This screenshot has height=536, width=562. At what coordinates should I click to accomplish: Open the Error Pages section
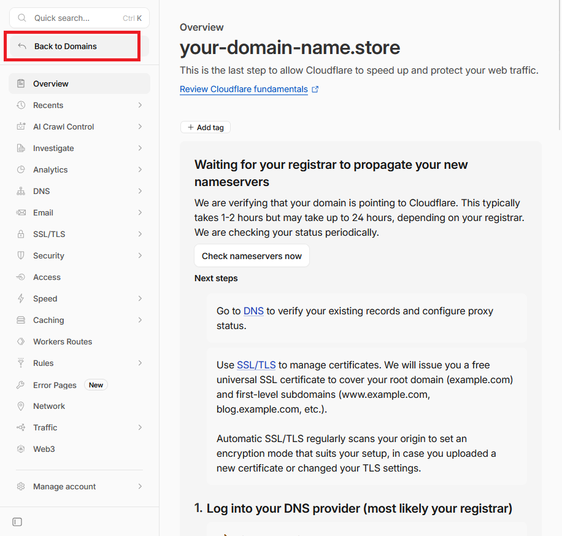click(x=79, y=385)
